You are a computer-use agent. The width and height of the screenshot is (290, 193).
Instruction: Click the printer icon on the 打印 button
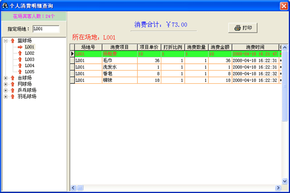pyautogui.click(x=237, y=28)
